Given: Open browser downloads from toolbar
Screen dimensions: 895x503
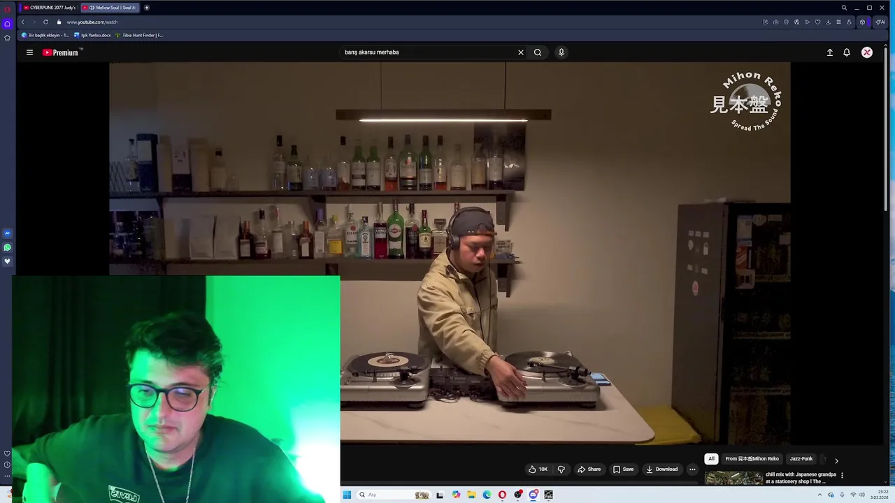Looking at the screenshot, I should pos(828,22).
